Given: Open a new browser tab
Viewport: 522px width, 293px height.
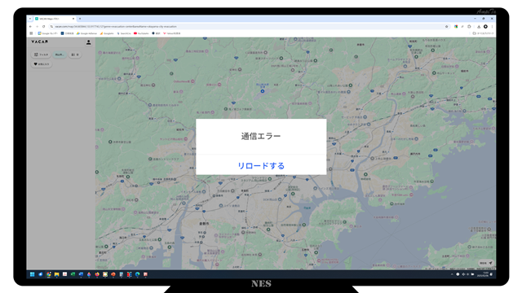Looking at the screenshot, I should tap(80, 19).
